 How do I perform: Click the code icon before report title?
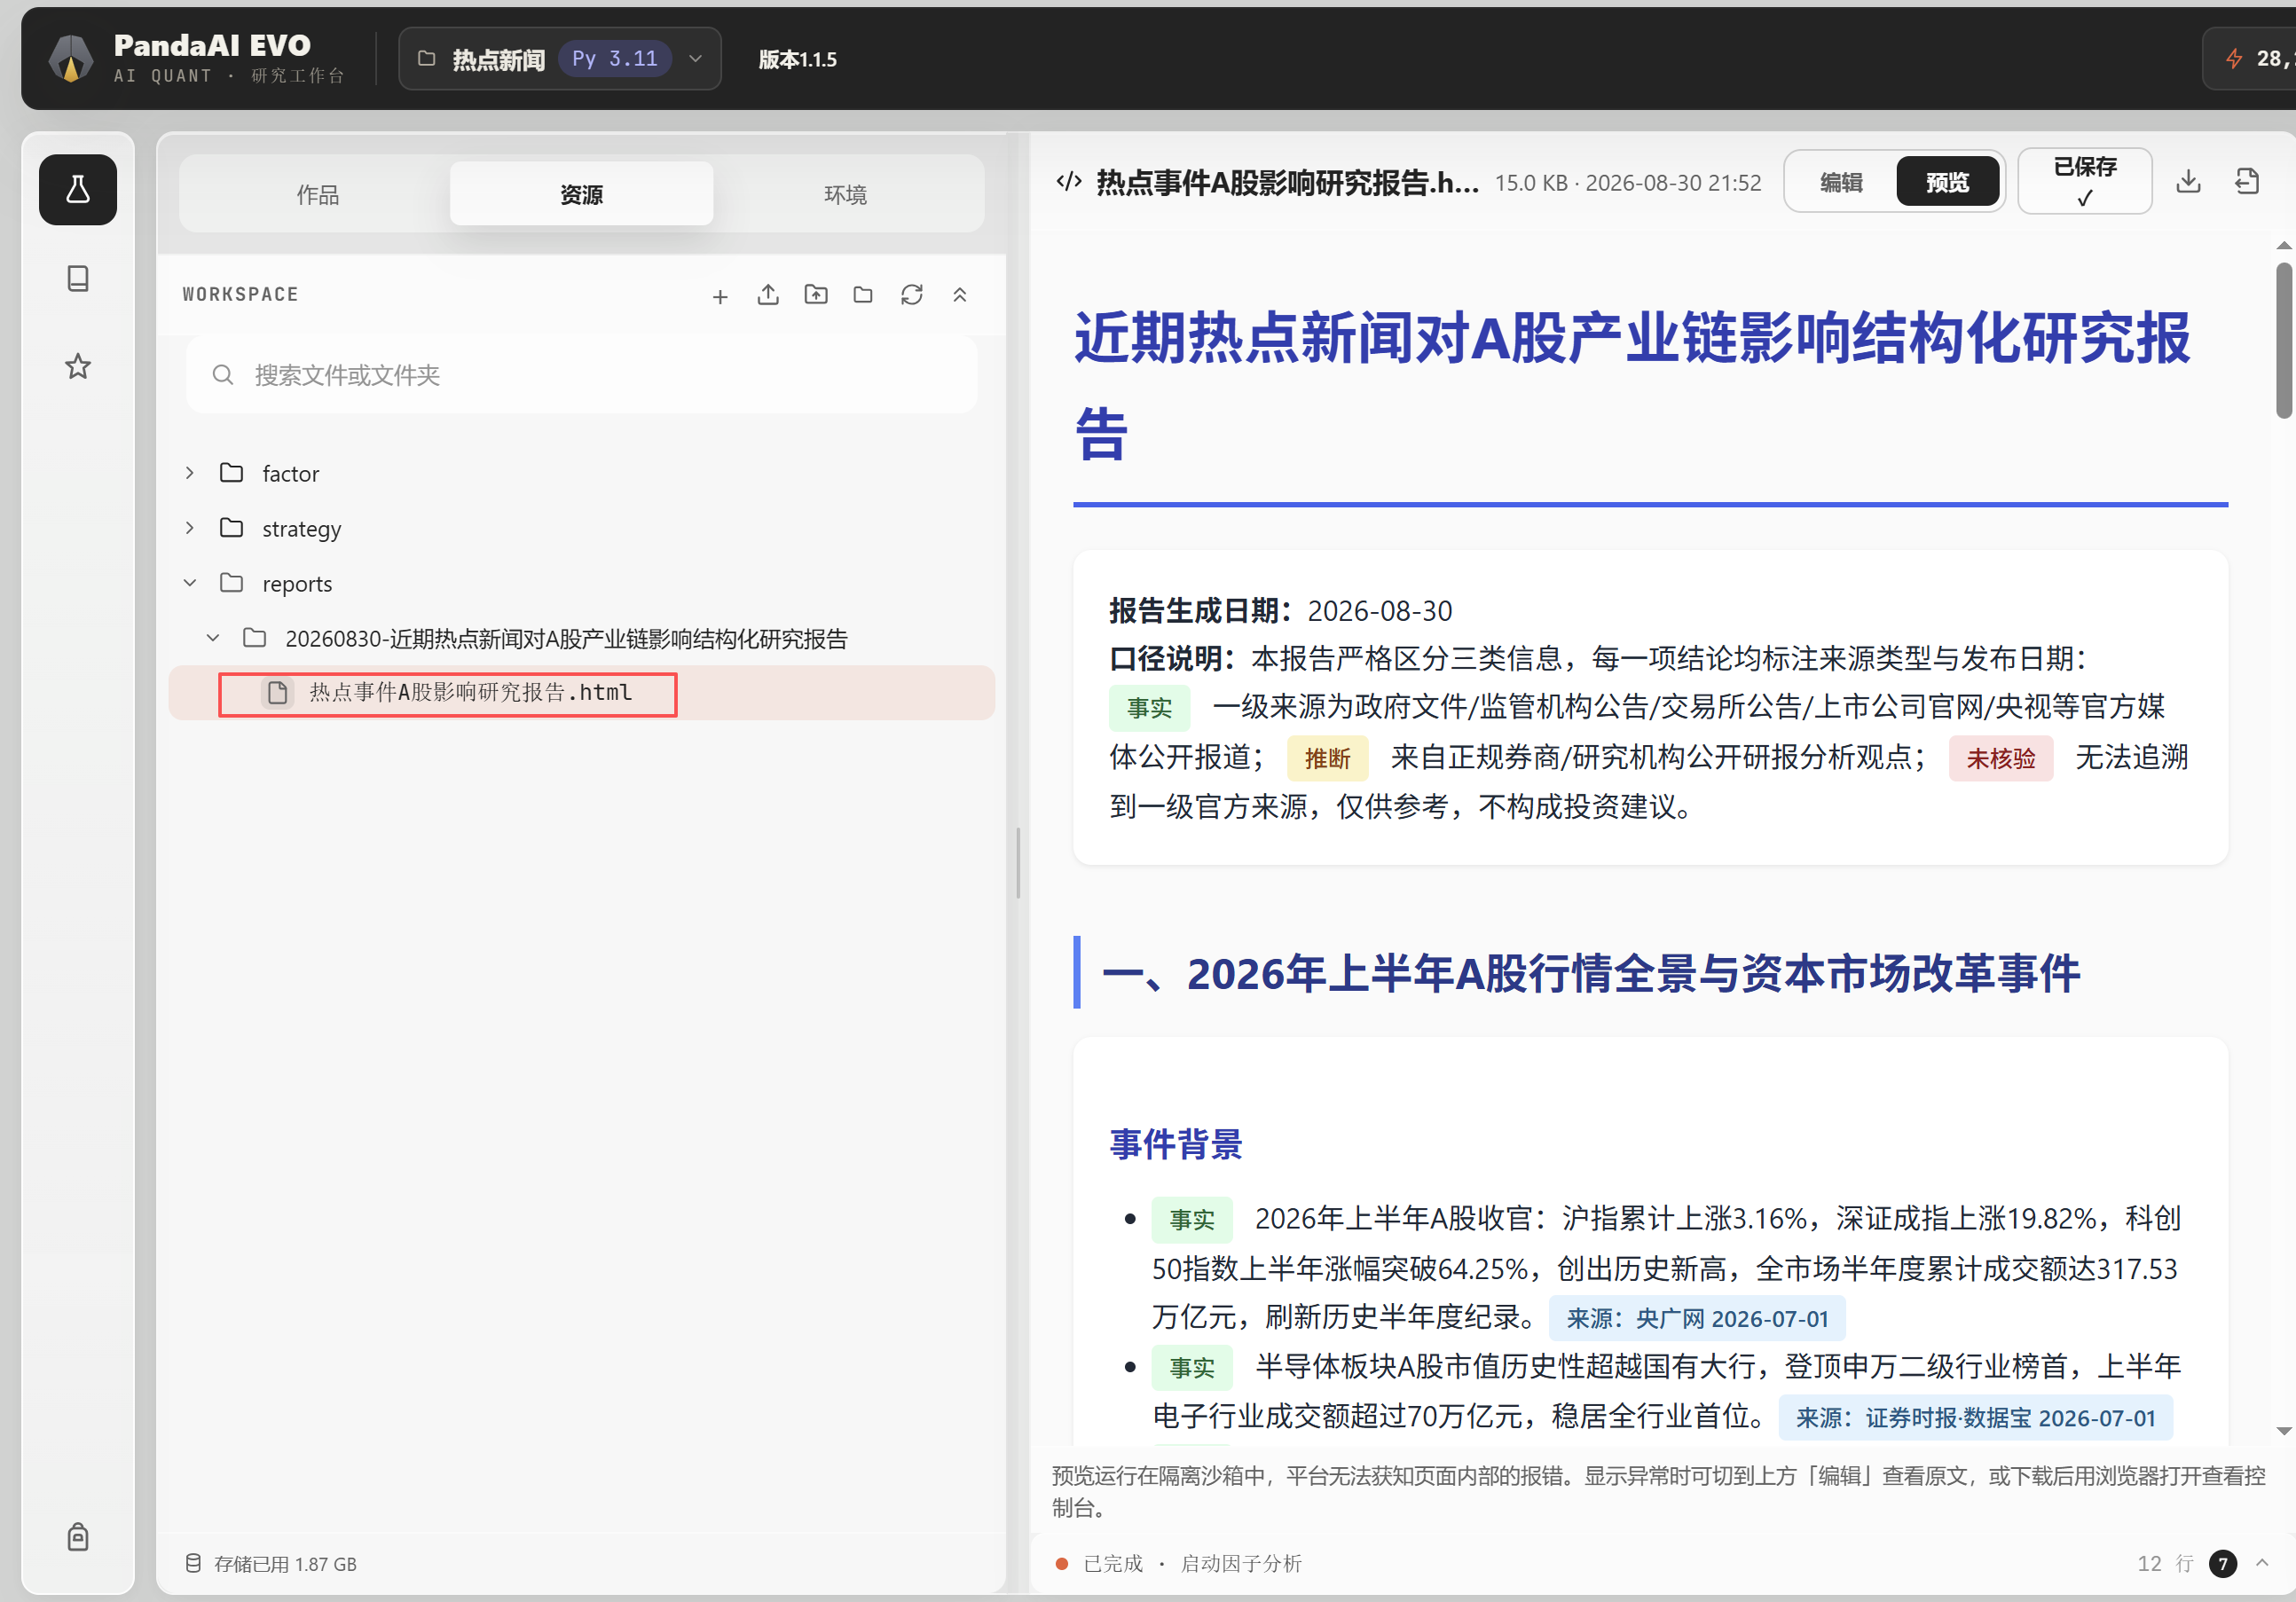1069,181
